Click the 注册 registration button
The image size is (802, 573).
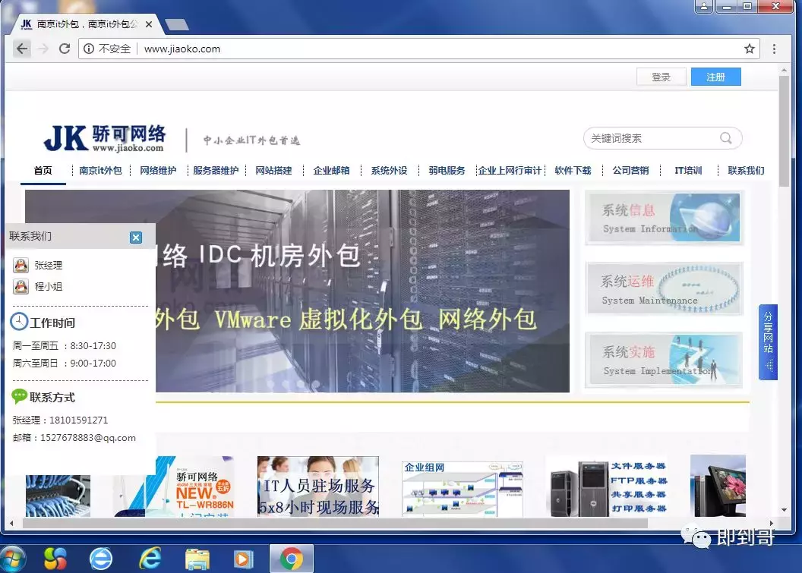coord(715,77)
